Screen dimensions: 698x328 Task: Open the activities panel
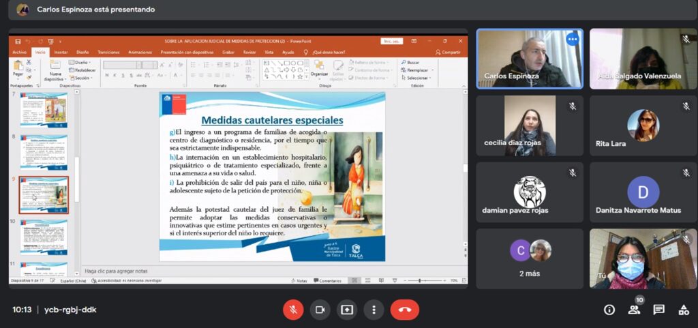(x=683, y=310)
